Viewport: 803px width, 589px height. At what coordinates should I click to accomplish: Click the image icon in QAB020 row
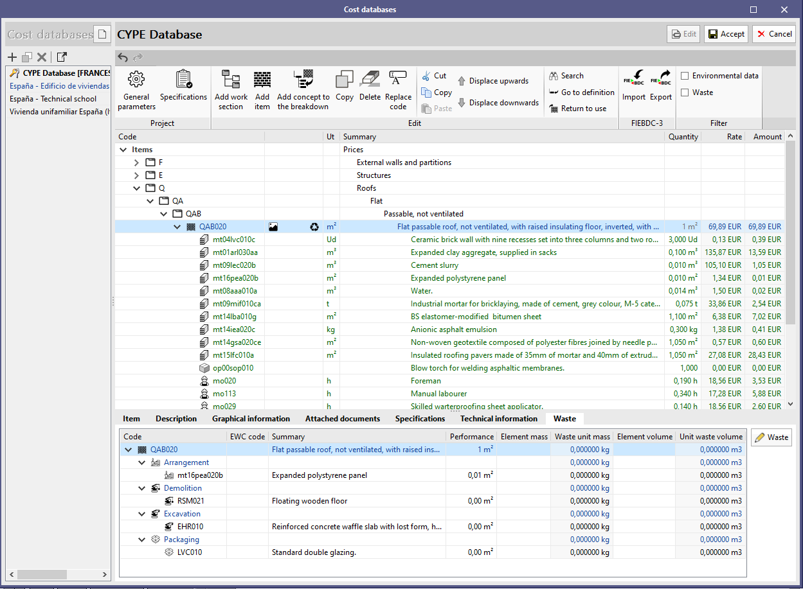click(x=273, y=227)
